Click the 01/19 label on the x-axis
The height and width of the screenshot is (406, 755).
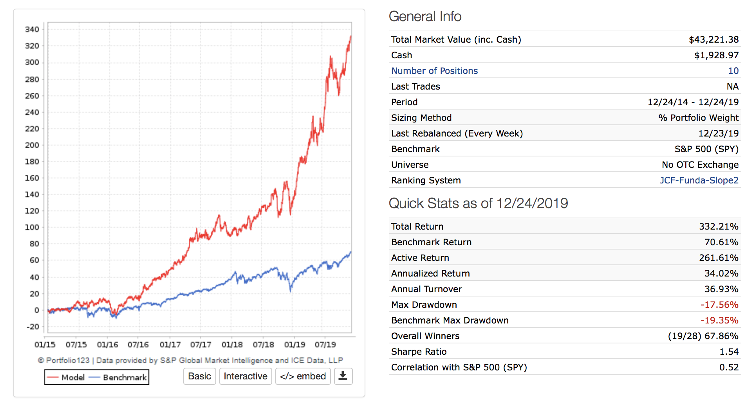pos(294,345)
